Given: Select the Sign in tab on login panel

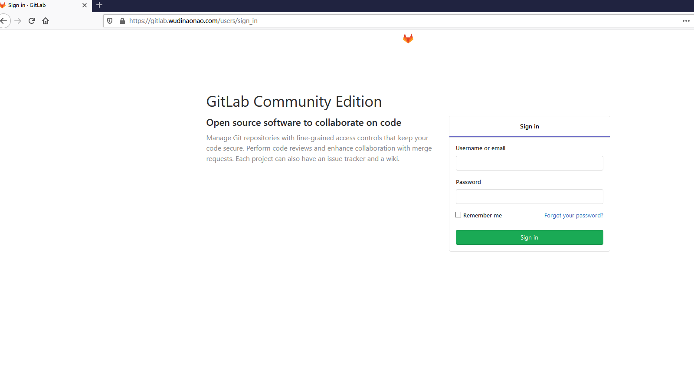Looking at the screenshot, I should [529, 126].
